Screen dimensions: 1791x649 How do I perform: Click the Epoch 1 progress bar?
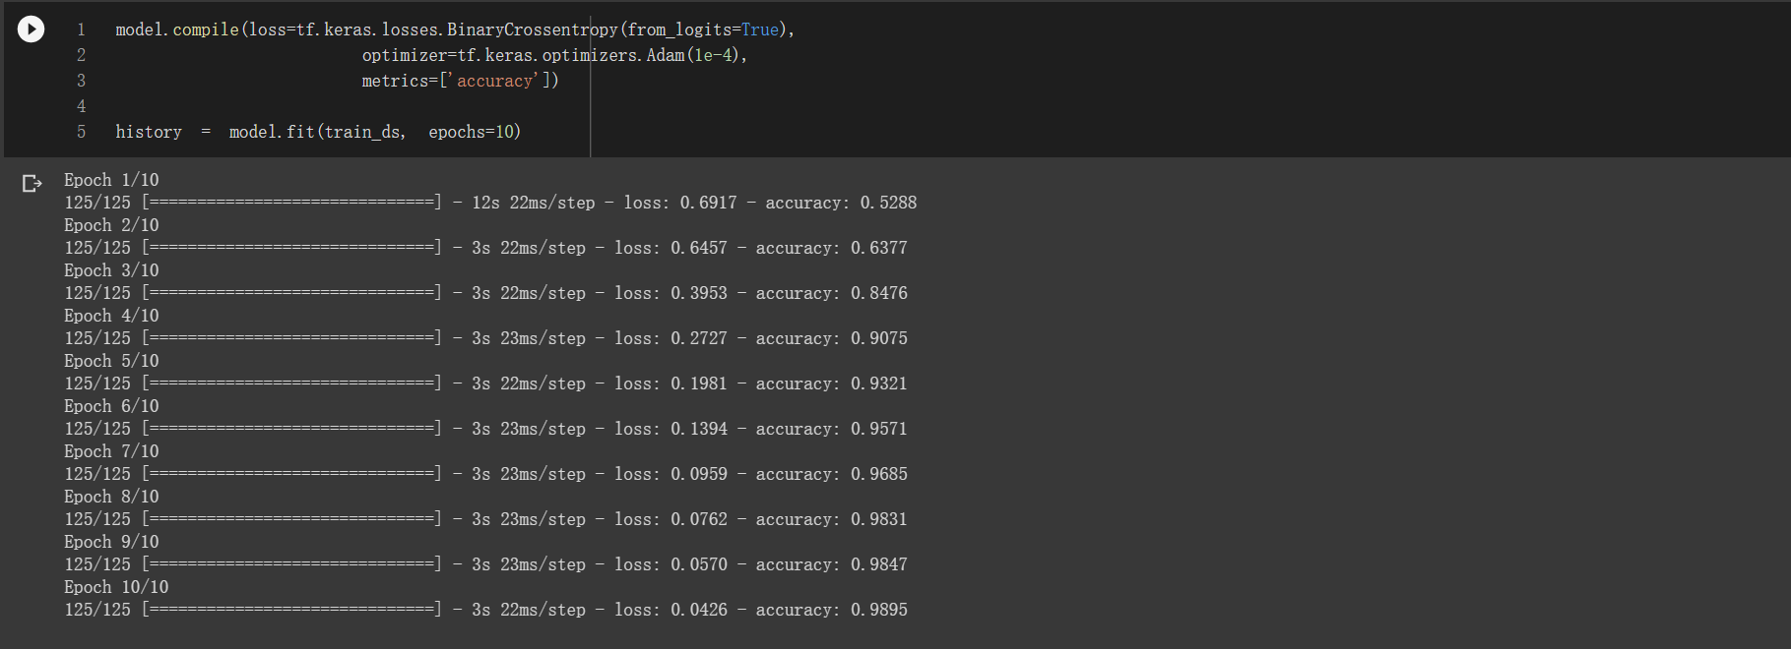coord(292,203)
